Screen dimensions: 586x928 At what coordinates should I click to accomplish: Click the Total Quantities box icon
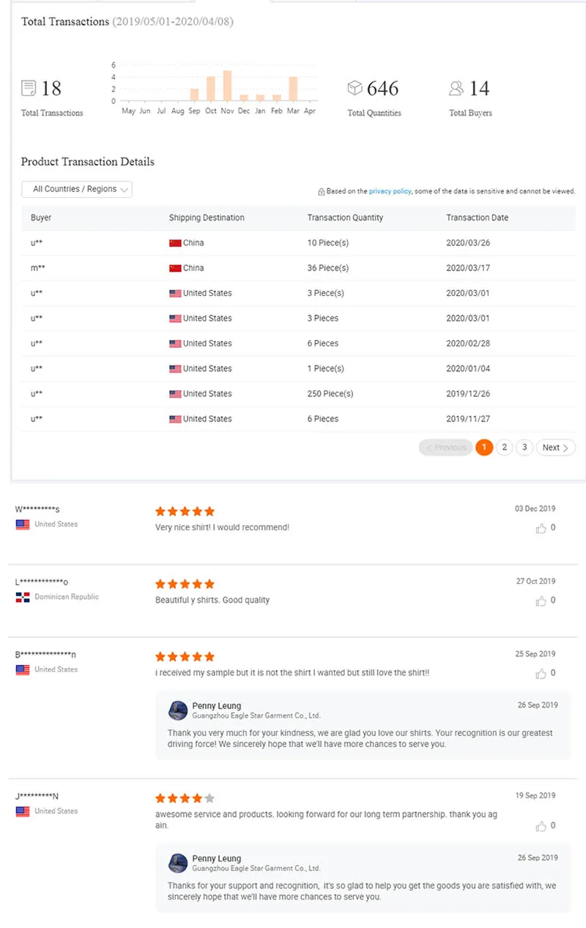click(x=355, y=88)
